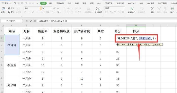Screen dimensions: 177x93
Task: Open the 宋体 font name dropdown
Action: point(41,8)
